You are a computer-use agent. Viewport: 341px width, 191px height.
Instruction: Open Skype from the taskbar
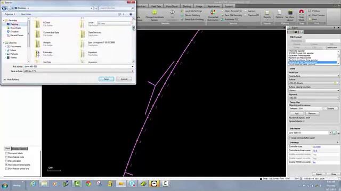(x=132, y=184)
